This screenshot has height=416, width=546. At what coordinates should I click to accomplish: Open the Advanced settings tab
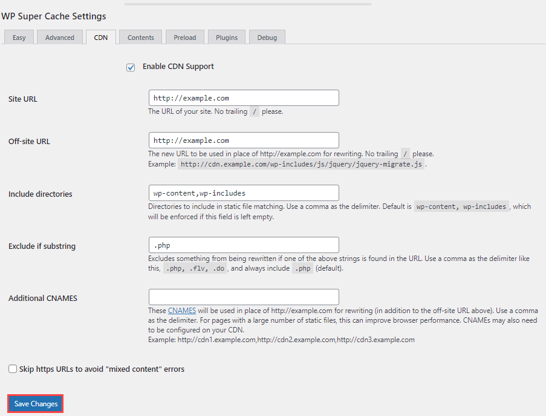tap(59, 37)
